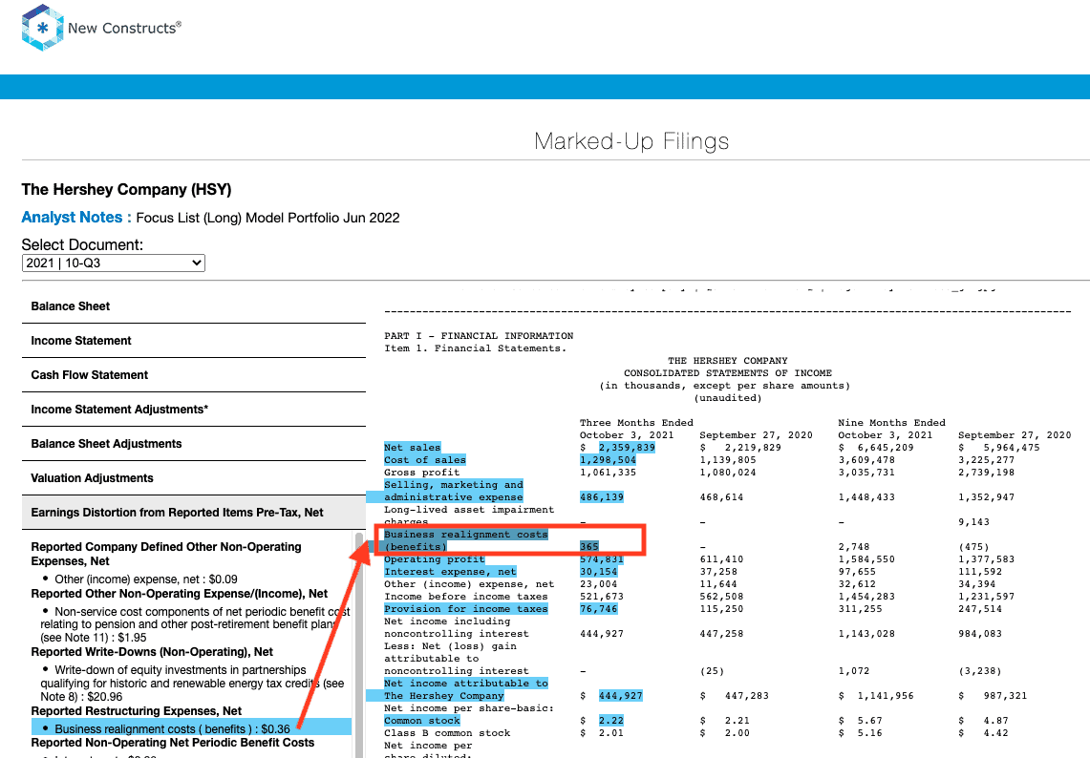This screenshot has height=758, width=1090.
Task: Switch to the Balance Sheet section
Action: [194, 306]
